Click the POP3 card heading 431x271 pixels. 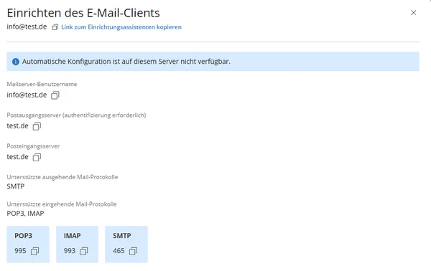click(x=24, y=236)
